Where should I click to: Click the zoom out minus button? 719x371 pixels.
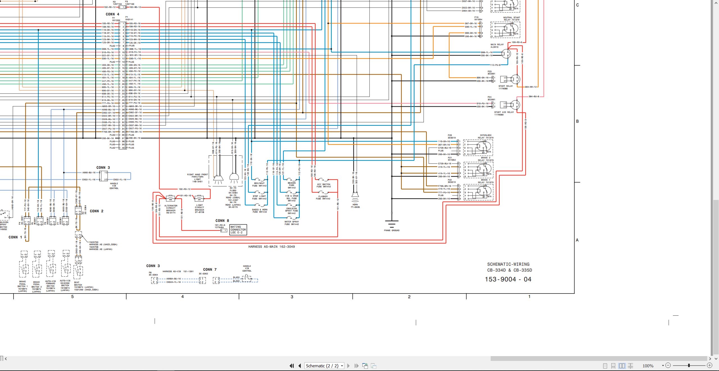(x=668, y=365)
